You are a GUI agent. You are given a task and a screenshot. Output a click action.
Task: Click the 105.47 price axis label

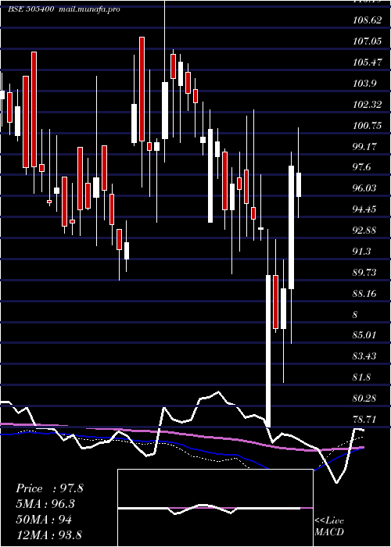click(x=368, y=62)
